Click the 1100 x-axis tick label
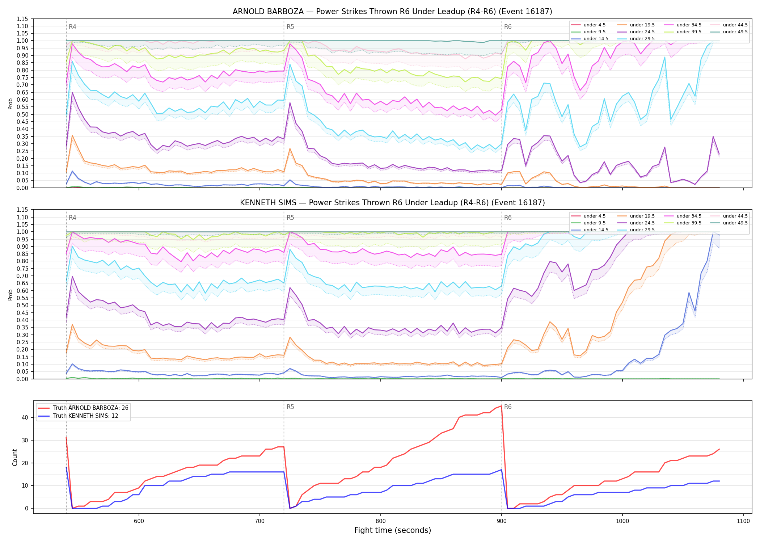The height and width of the screenshot is (543, 760). 743,521
